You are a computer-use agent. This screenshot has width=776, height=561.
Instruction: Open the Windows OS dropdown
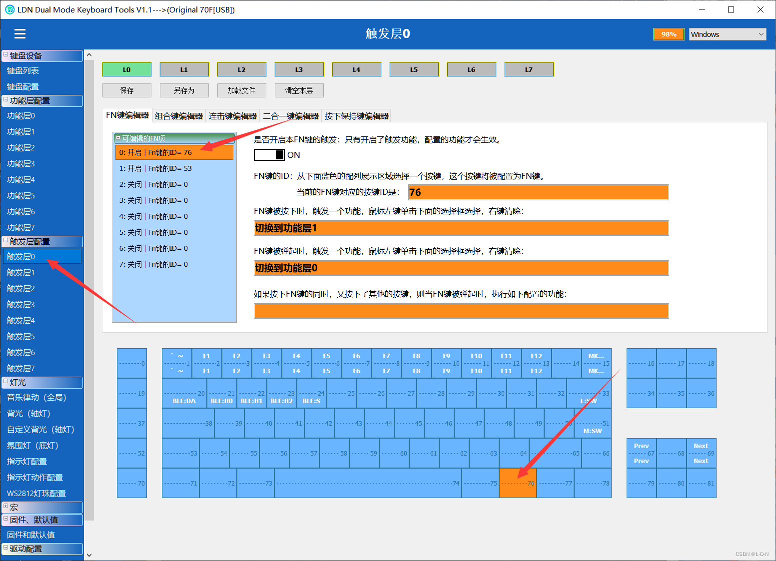click(728, 34)
